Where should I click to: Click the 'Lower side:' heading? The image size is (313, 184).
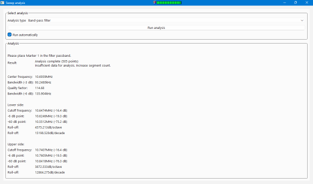[16, 105]
